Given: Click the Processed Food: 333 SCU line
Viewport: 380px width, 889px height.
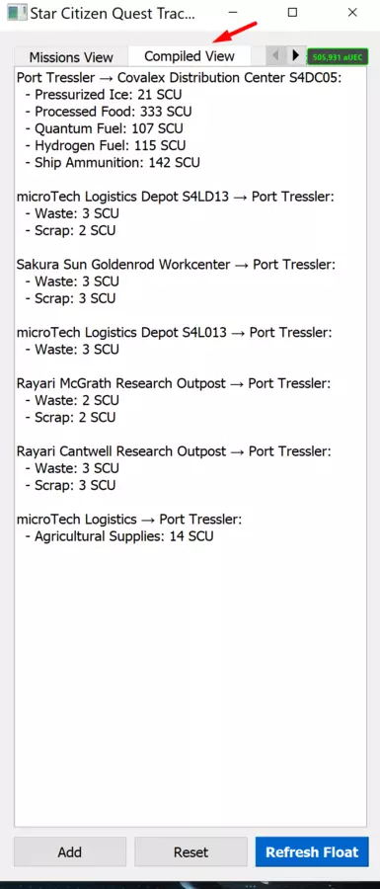Looking at the screenshot, I should point(114,112).
